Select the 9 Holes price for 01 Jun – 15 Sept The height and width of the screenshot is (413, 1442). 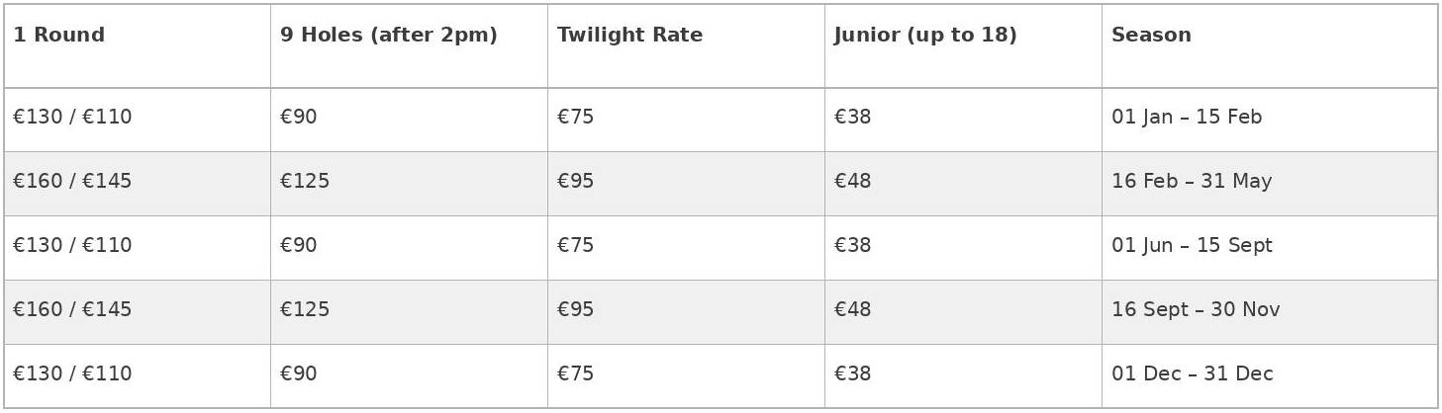click(298, 246)
